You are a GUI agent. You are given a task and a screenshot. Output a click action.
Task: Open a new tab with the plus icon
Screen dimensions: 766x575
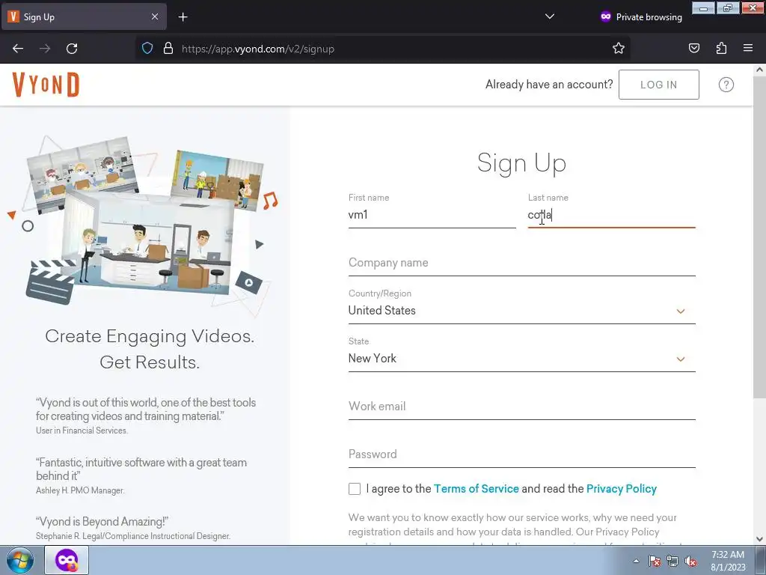[x=183, y=17]
